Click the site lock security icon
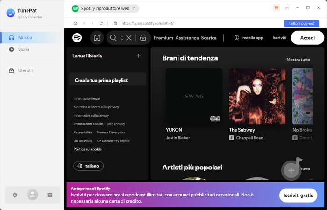This screenshot has width=327, height=210. (115, 23)
